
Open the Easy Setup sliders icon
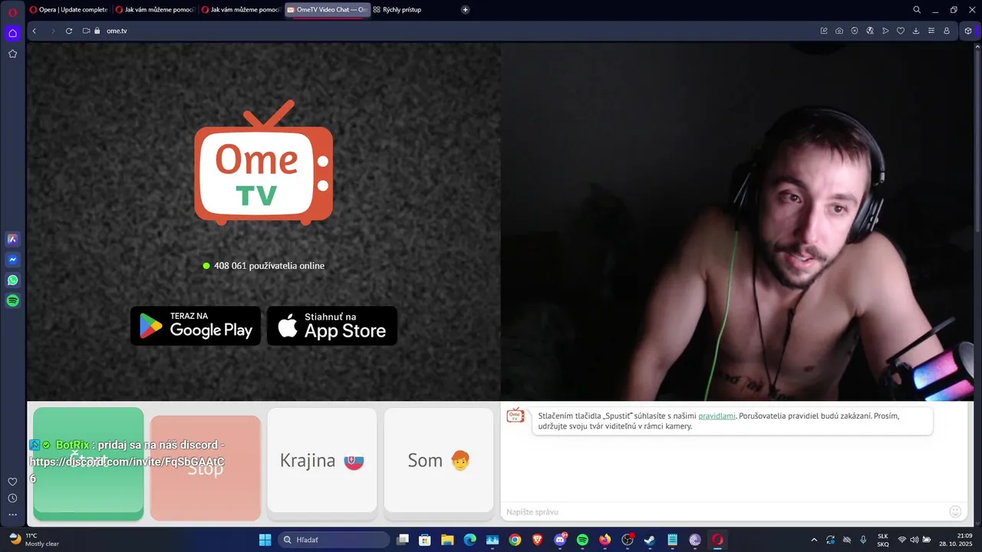(x=931, y=31)
